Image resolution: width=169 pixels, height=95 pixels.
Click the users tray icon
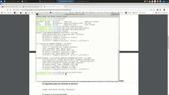[x=152, y=1]
